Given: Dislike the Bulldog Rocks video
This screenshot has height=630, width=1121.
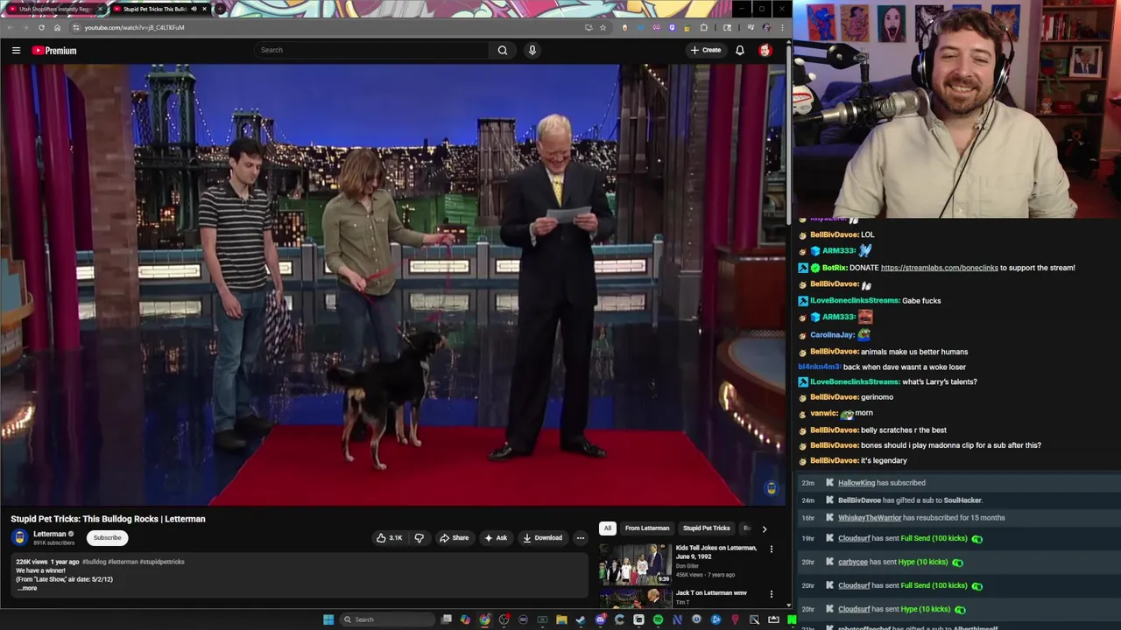Looking at the screenshot, I should (x=419, y=537).
